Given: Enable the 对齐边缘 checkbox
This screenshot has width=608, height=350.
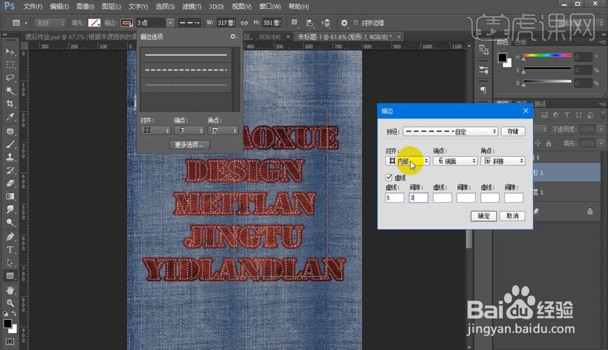Looking at the screenshot, I should coord(356,23).
